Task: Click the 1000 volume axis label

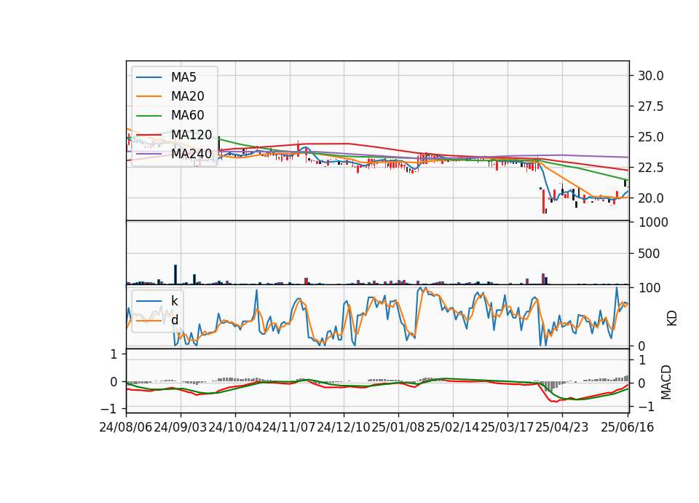Action: tap(653, 222)
